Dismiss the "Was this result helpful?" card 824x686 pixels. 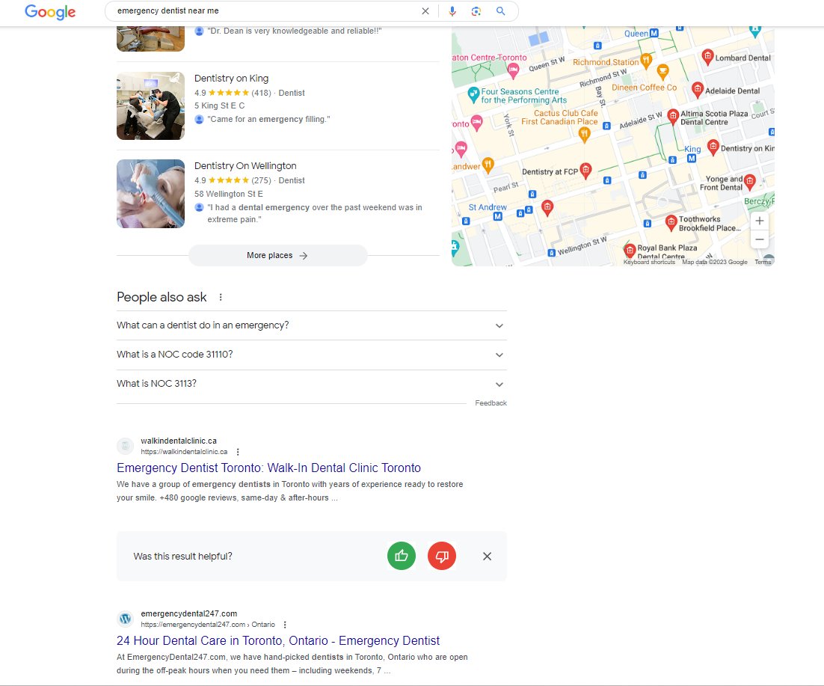pyautogui.click(x=488, y=556)
